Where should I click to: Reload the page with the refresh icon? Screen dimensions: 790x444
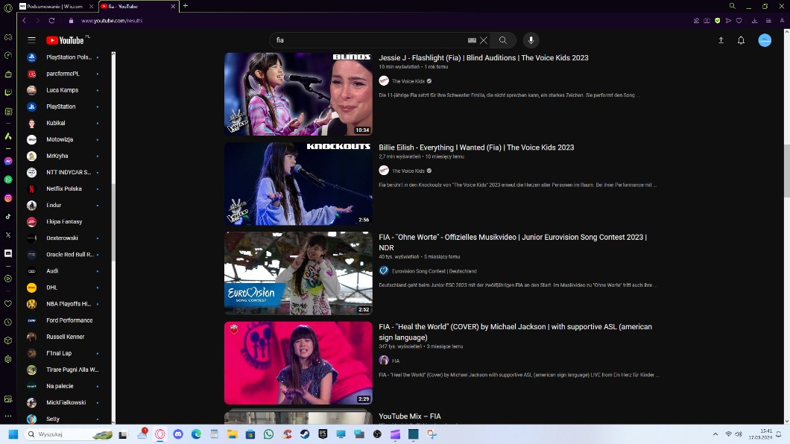[51, 21]
